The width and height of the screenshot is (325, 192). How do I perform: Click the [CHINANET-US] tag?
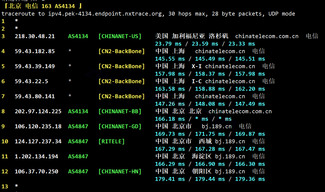pos(120,36)
